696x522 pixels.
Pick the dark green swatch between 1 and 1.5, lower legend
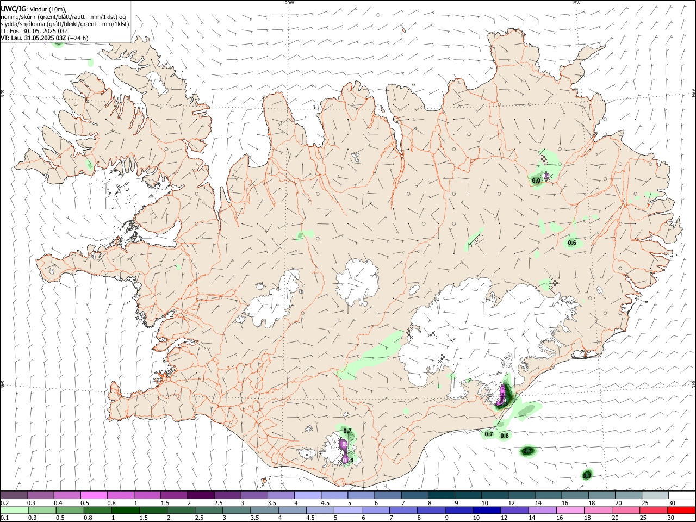[x=125, y=511]
